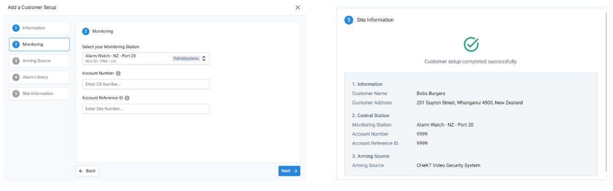Viewport: 613px width, 191px height.
Task: Click the 1. Information section heading
Action: click(367, 84)
